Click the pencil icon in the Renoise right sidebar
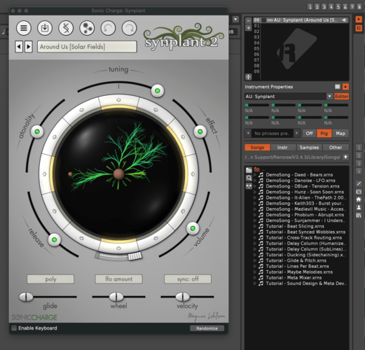365x350 pixels. click(x=359, y=183)
